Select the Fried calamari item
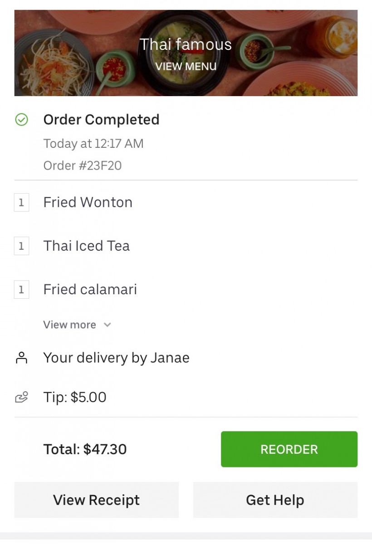The height and width of the screenshot is (544, 372). pyautogui.click(x=90, y=289)
